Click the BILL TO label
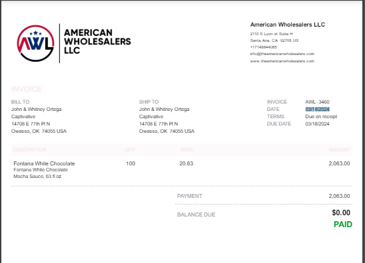Viewport: 365px width, 263px height. pos(20,102)
